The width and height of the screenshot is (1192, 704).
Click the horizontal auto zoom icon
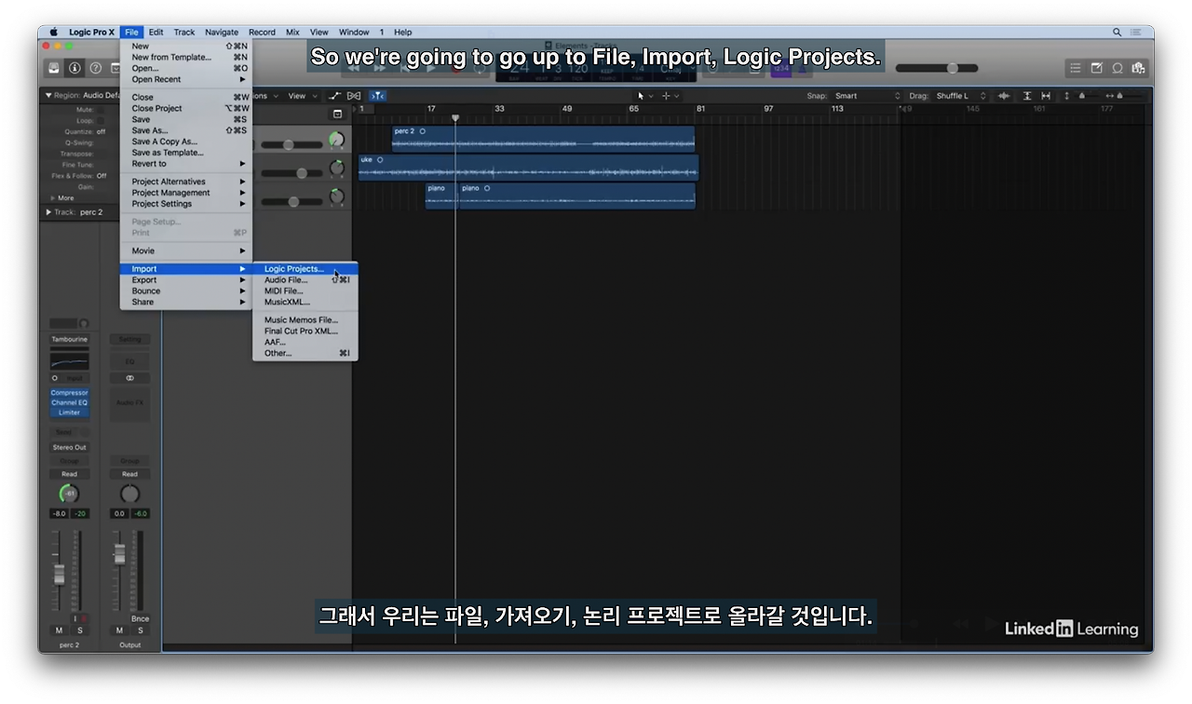(x=1046, y=96)
